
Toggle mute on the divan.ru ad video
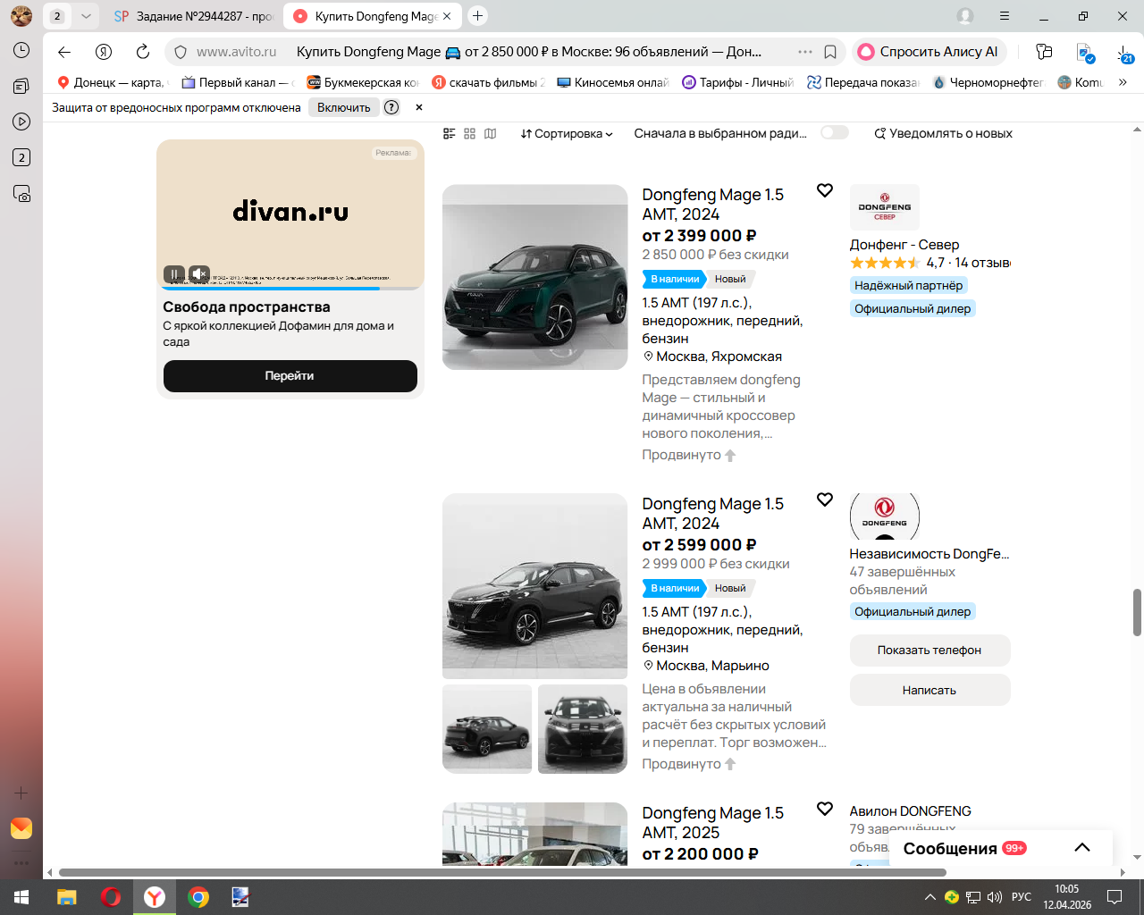pyautogui.click(x=199, y=273)
